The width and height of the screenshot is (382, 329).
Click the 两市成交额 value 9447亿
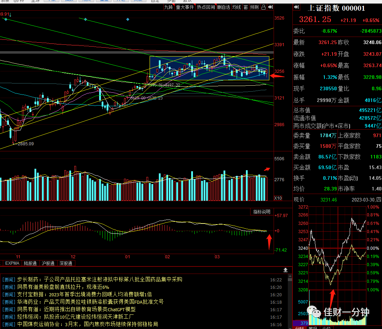(373, 126)
